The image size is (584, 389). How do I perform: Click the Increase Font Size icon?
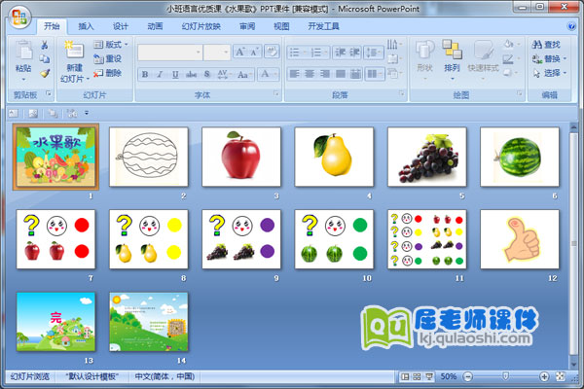(239, 52)
